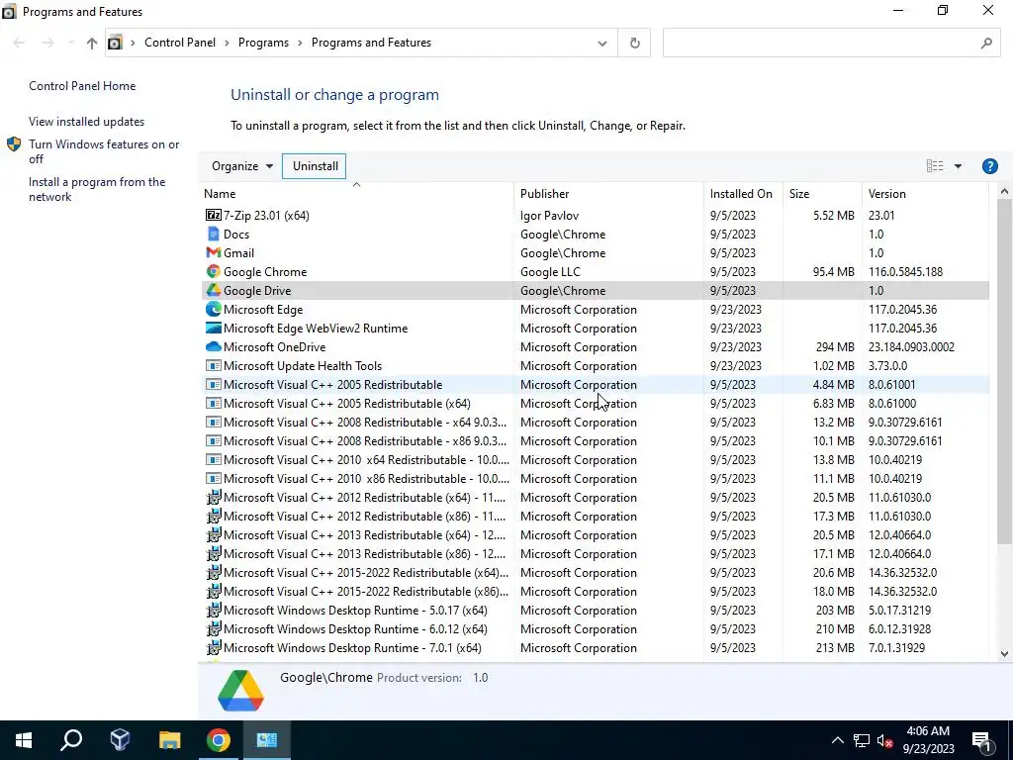Click the 7-Zip program icon
1013x760 pixels.
[x=214, y=215]
